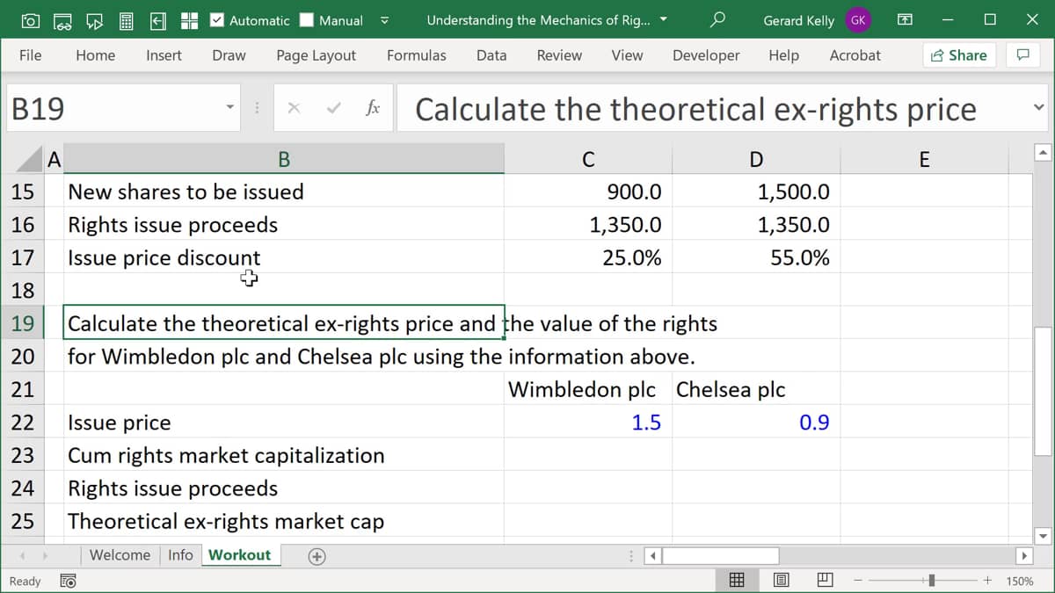
Task: Select cell with Wimbledon issue price 1.5
Action: (588, 423)
